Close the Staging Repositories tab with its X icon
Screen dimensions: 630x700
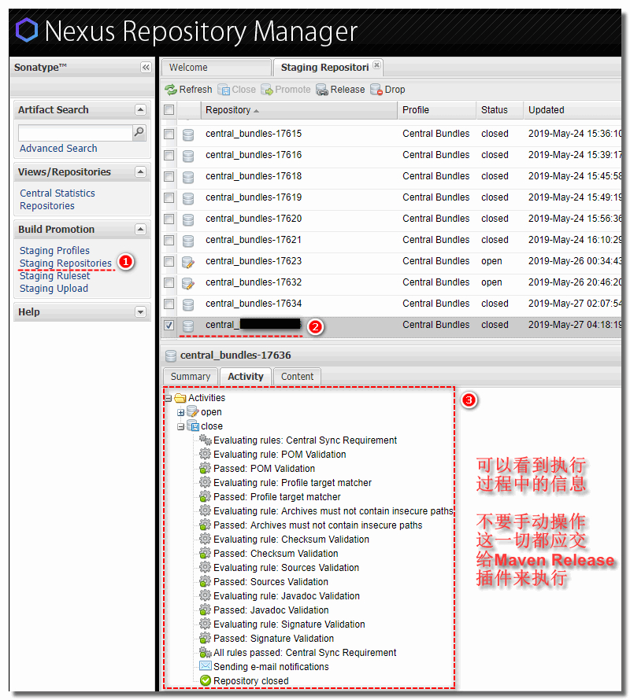pyautogui.click(x=377, y=65)
